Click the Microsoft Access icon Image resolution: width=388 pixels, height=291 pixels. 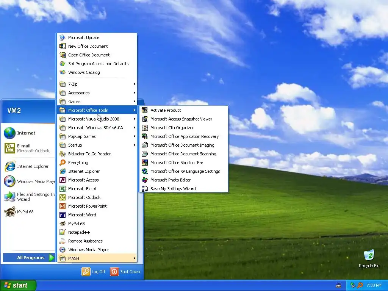click(x=63, y=180)
